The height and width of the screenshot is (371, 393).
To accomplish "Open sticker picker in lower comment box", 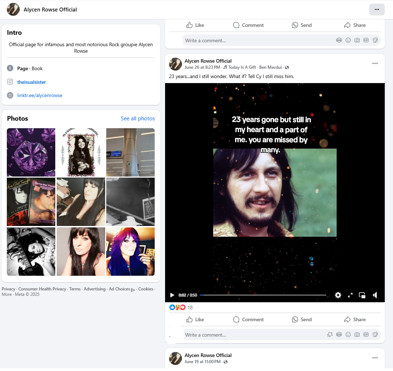I will point(375,334).
